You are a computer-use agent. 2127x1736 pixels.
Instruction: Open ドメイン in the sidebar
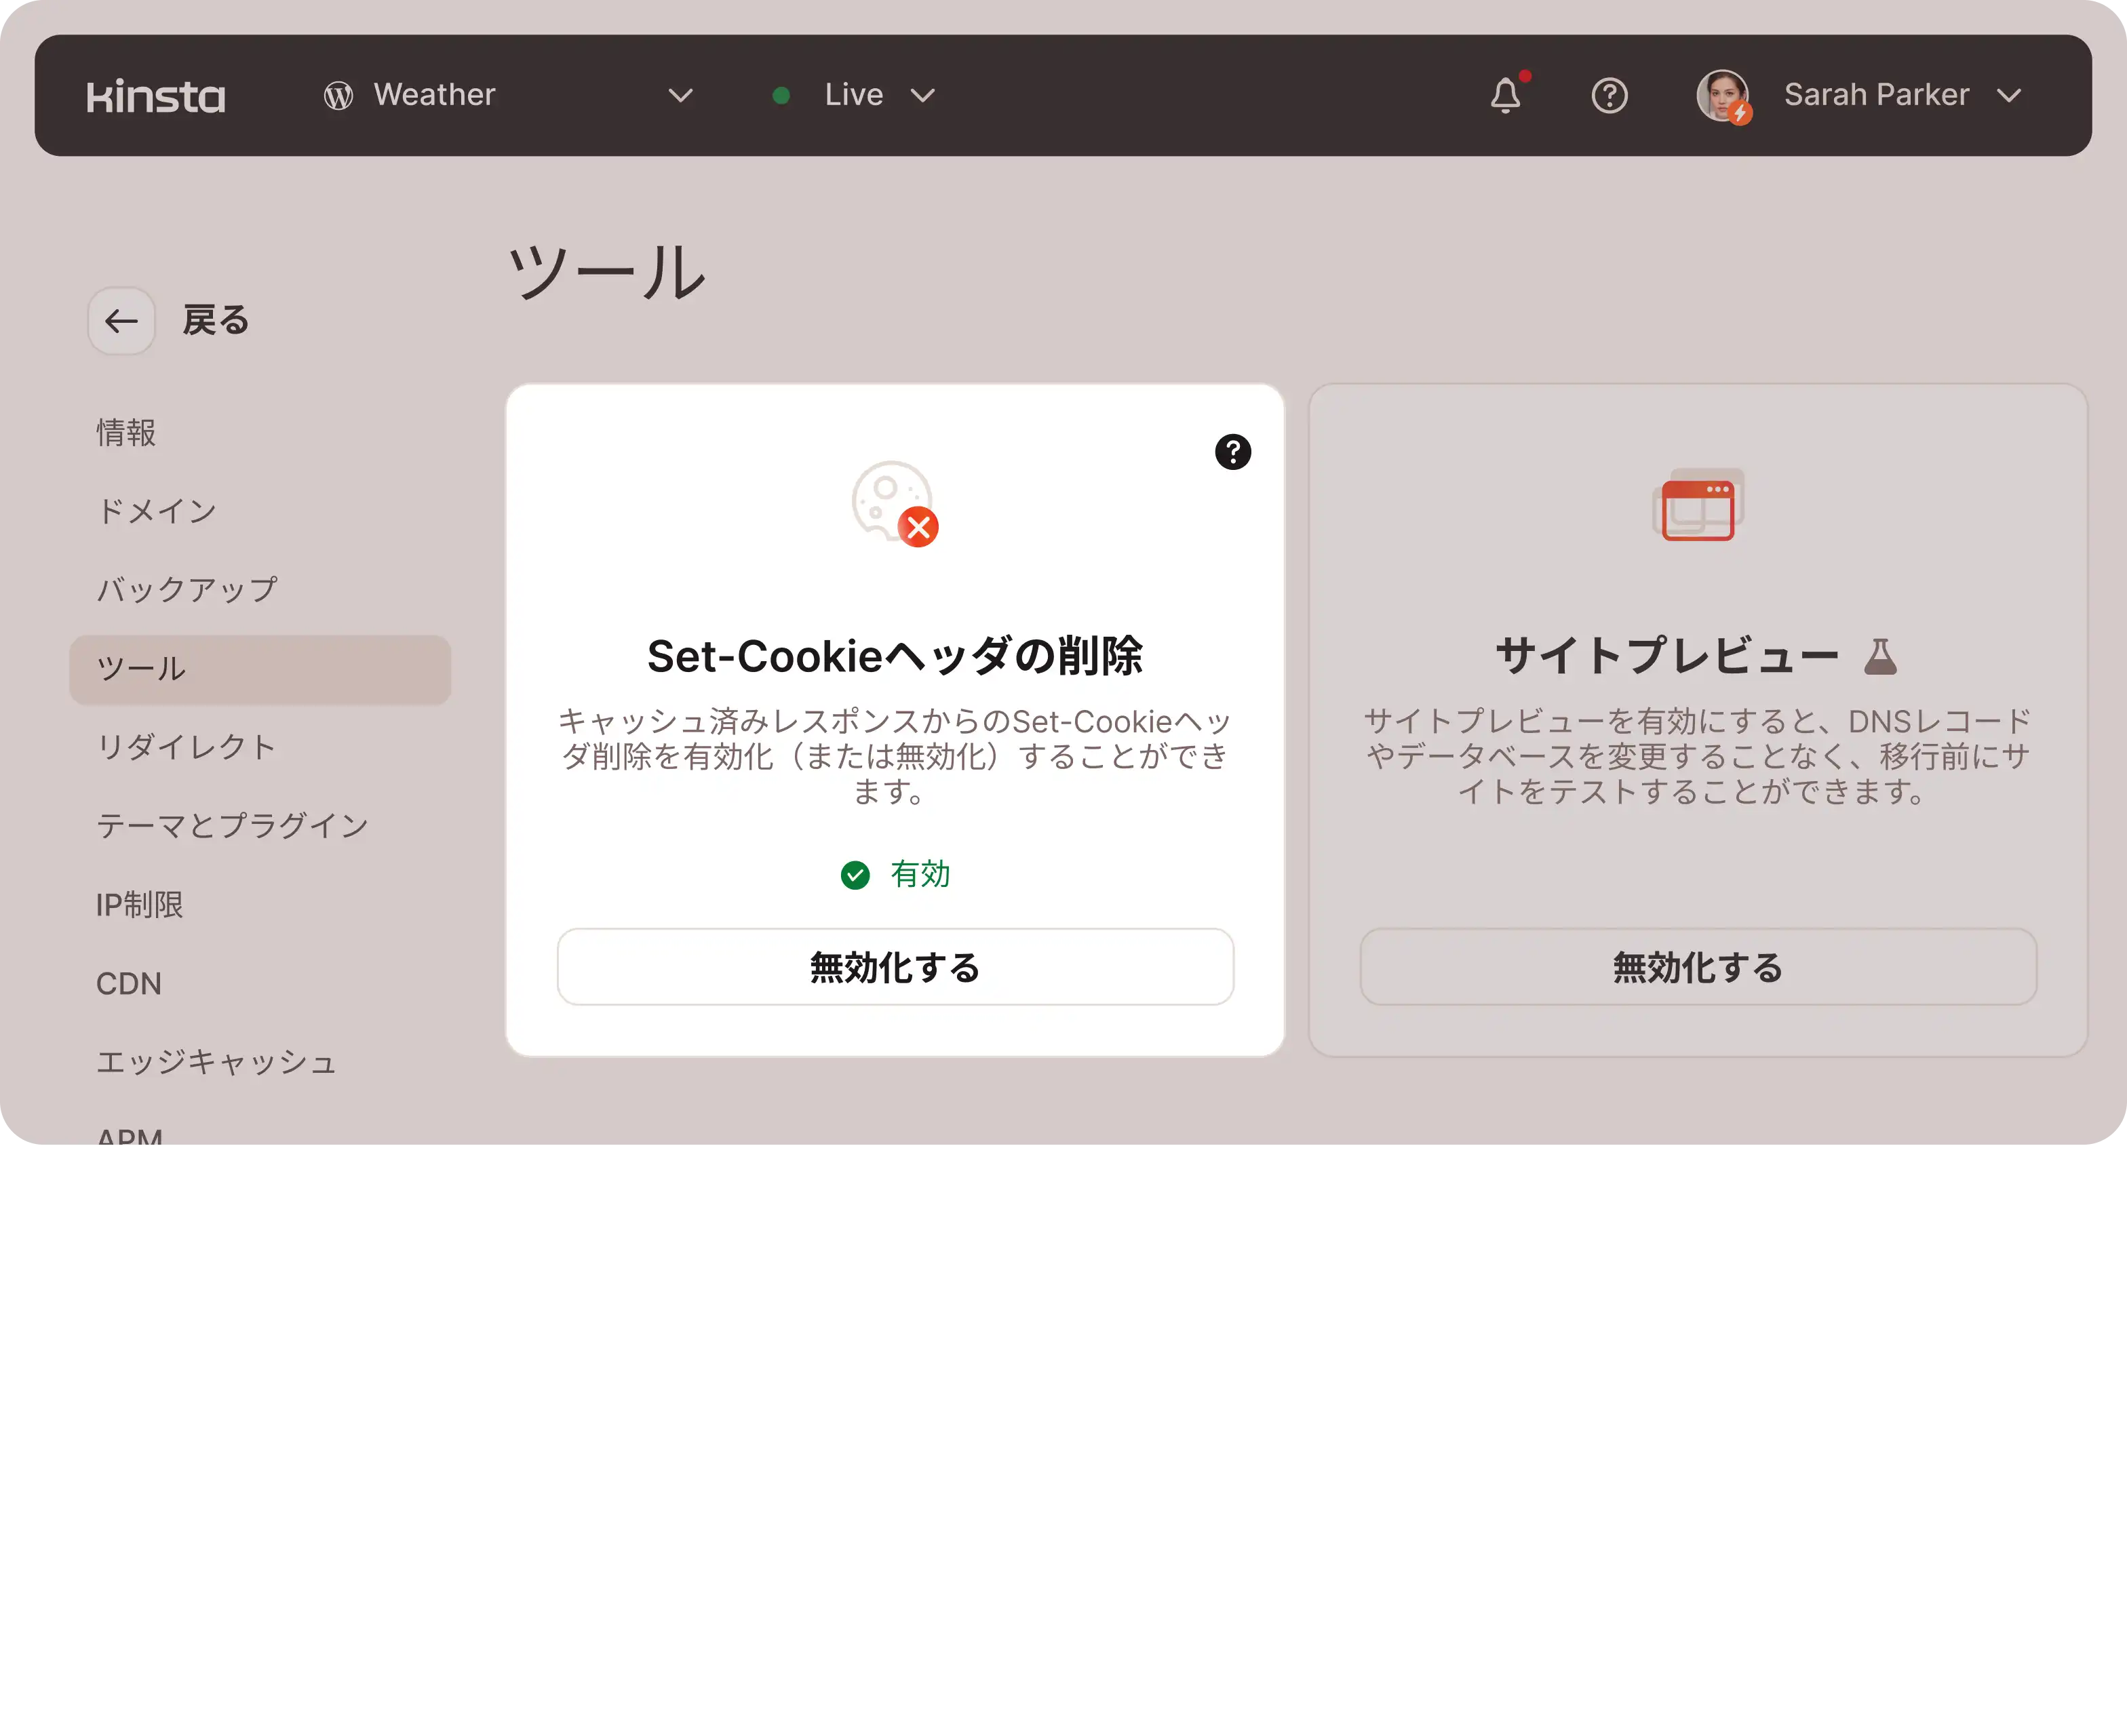(157, 511)
